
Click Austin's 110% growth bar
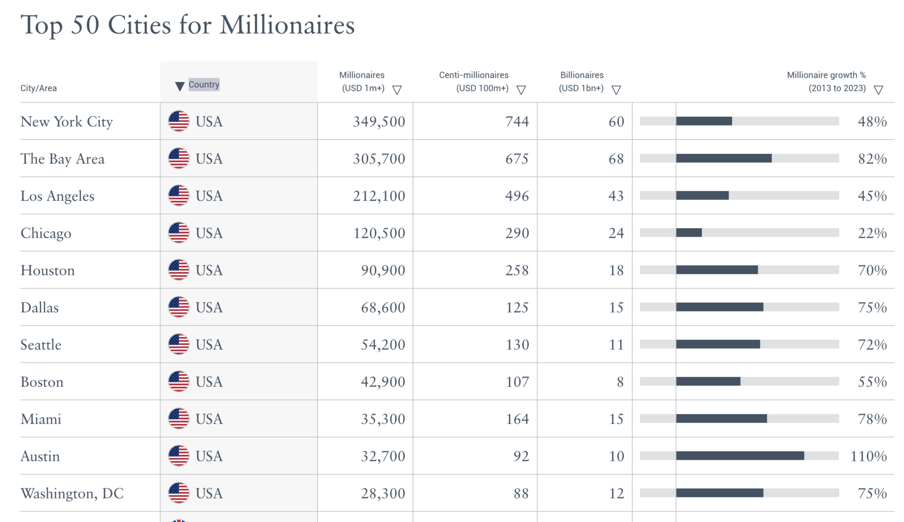coord(740,456)
